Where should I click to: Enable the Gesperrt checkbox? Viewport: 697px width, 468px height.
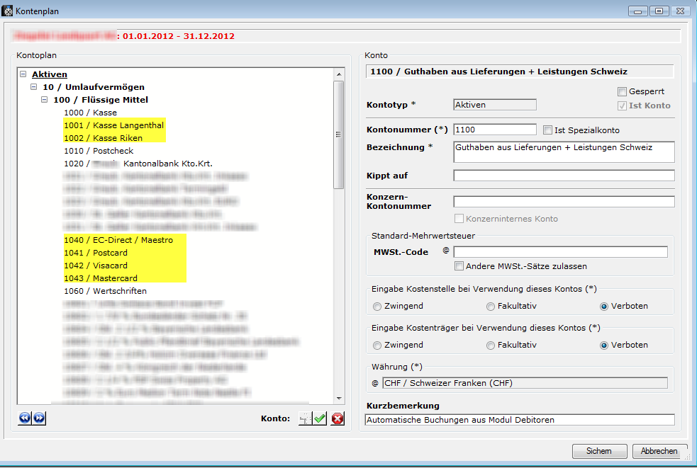tap(622, 91)
